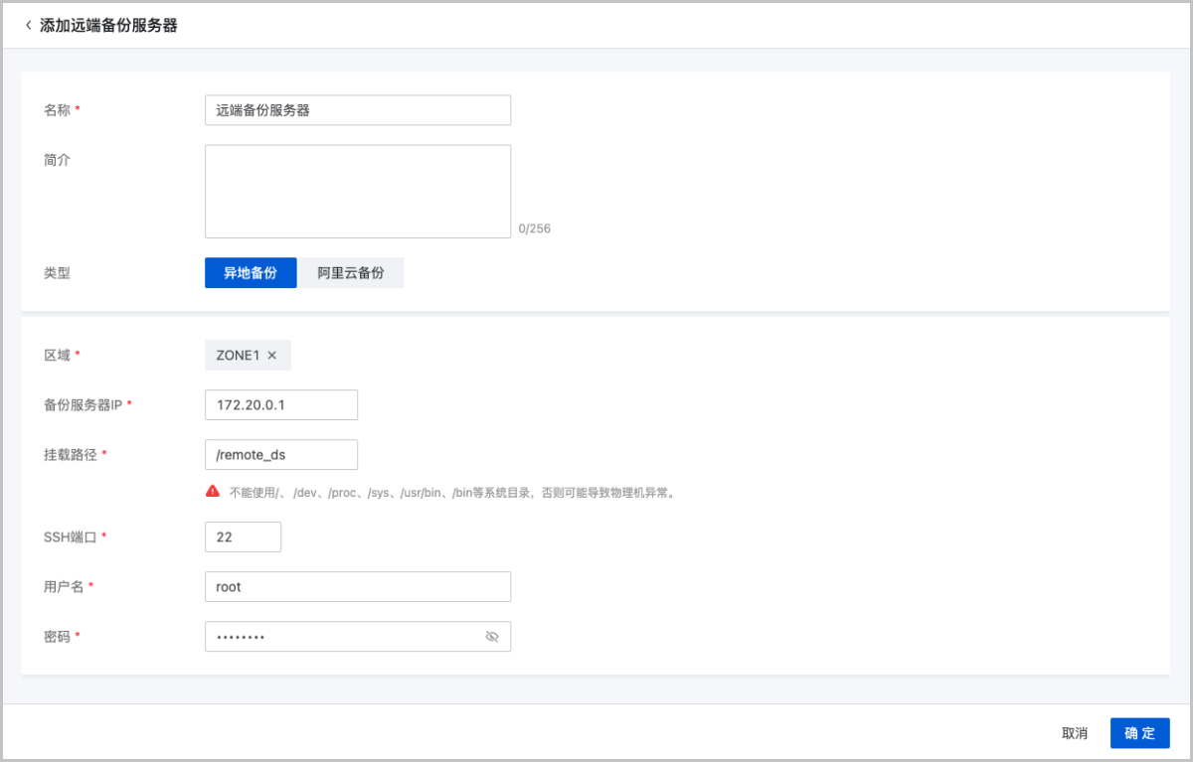Confirm with the blue 确定 button
1193x762 pixels.
point(1139,733)
